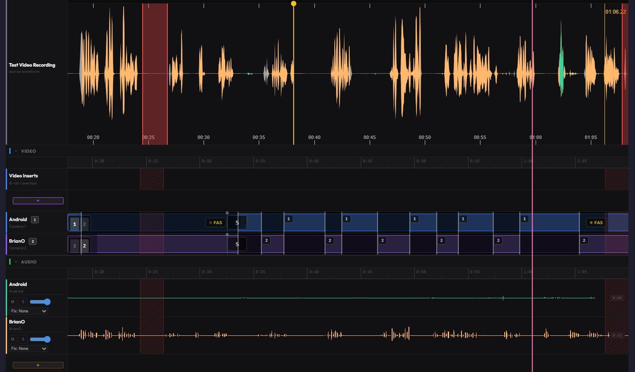
Task: Click the Android audio track name
Action: [x=18, y=284]
